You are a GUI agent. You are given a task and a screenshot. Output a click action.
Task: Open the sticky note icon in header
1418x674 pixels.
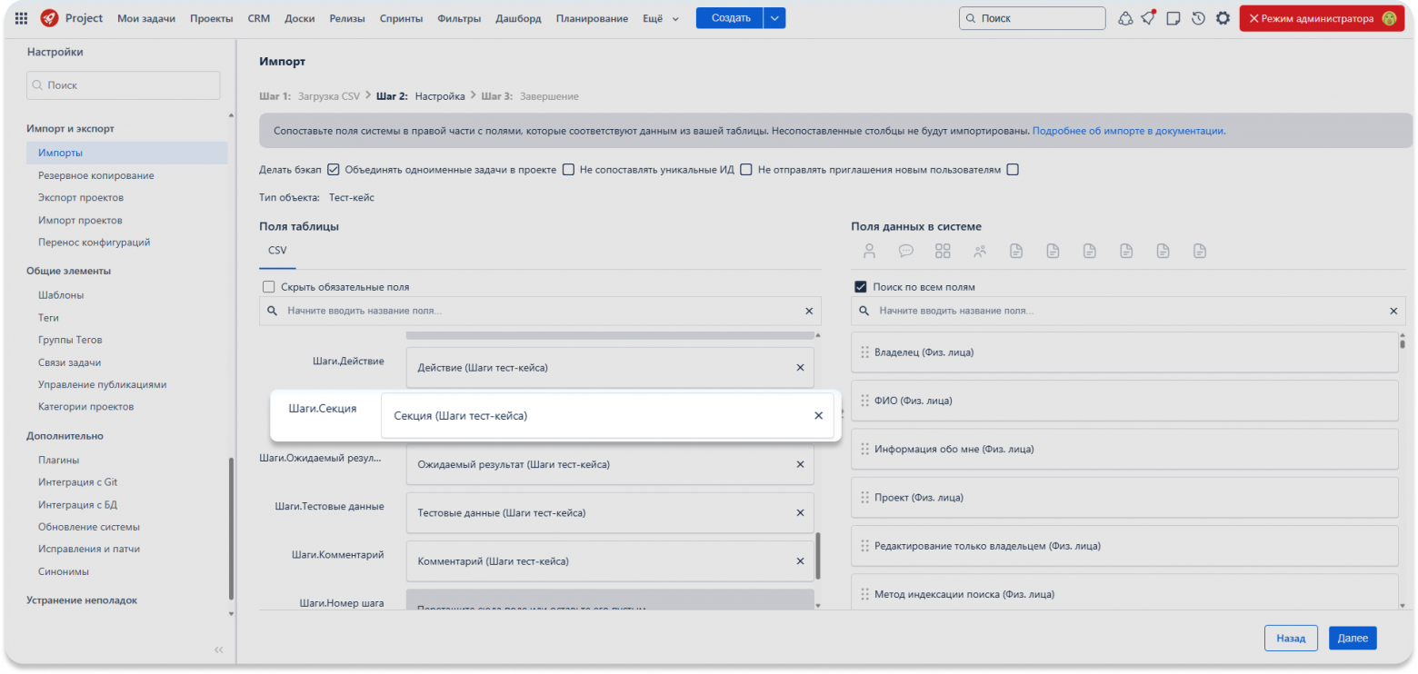(x=1173, y=18)
